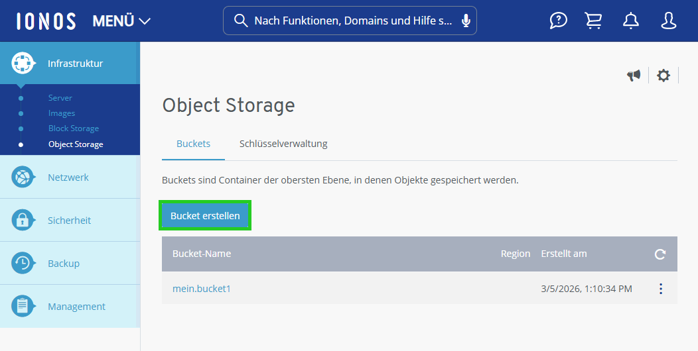Screen dimensions: 698x351
Task: Open the user account profile icon
Action: pos(669,21)
